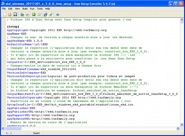Click the AppSupportURL line
Image resolution: width=185 pixels, height=136 pixels.
[x=41, y=115]
